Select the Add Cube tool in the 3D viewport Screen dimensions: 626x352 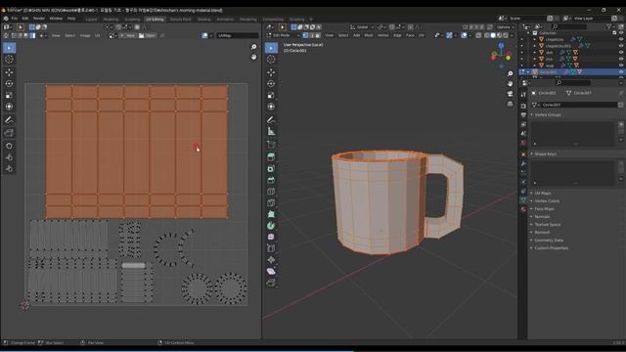(x=271, y=145)
